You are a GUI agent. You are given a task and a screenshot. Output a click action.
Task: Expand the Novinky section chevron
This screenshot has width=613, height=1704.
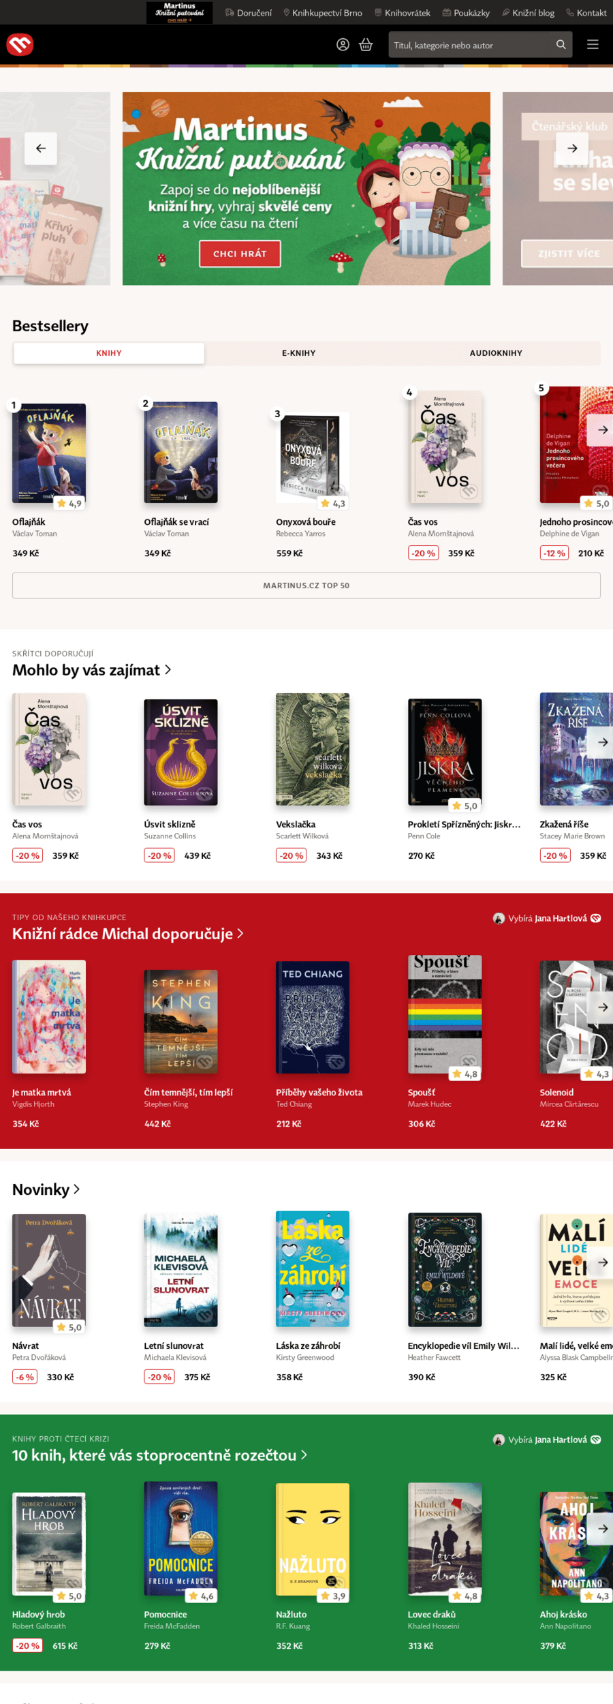[x=76, y=1189]
